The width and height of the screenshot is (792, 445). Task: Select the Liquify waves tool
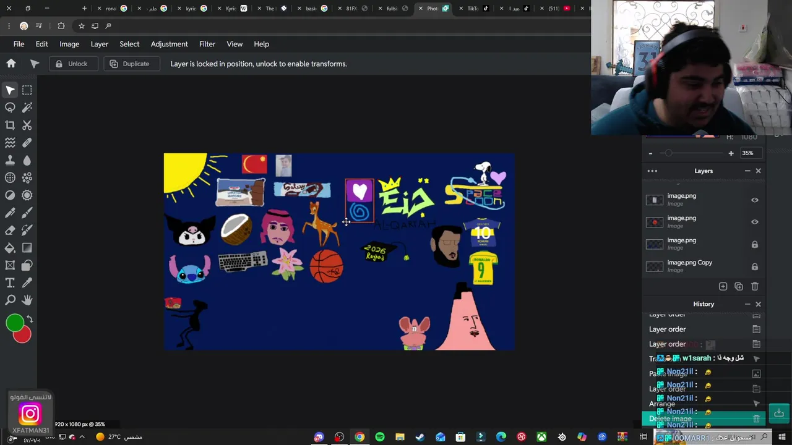coord(10,143)
